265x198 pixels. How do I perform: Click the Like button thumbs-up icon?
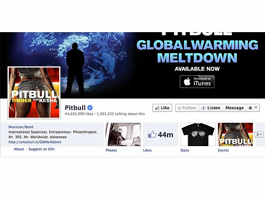tap(157, 108)
